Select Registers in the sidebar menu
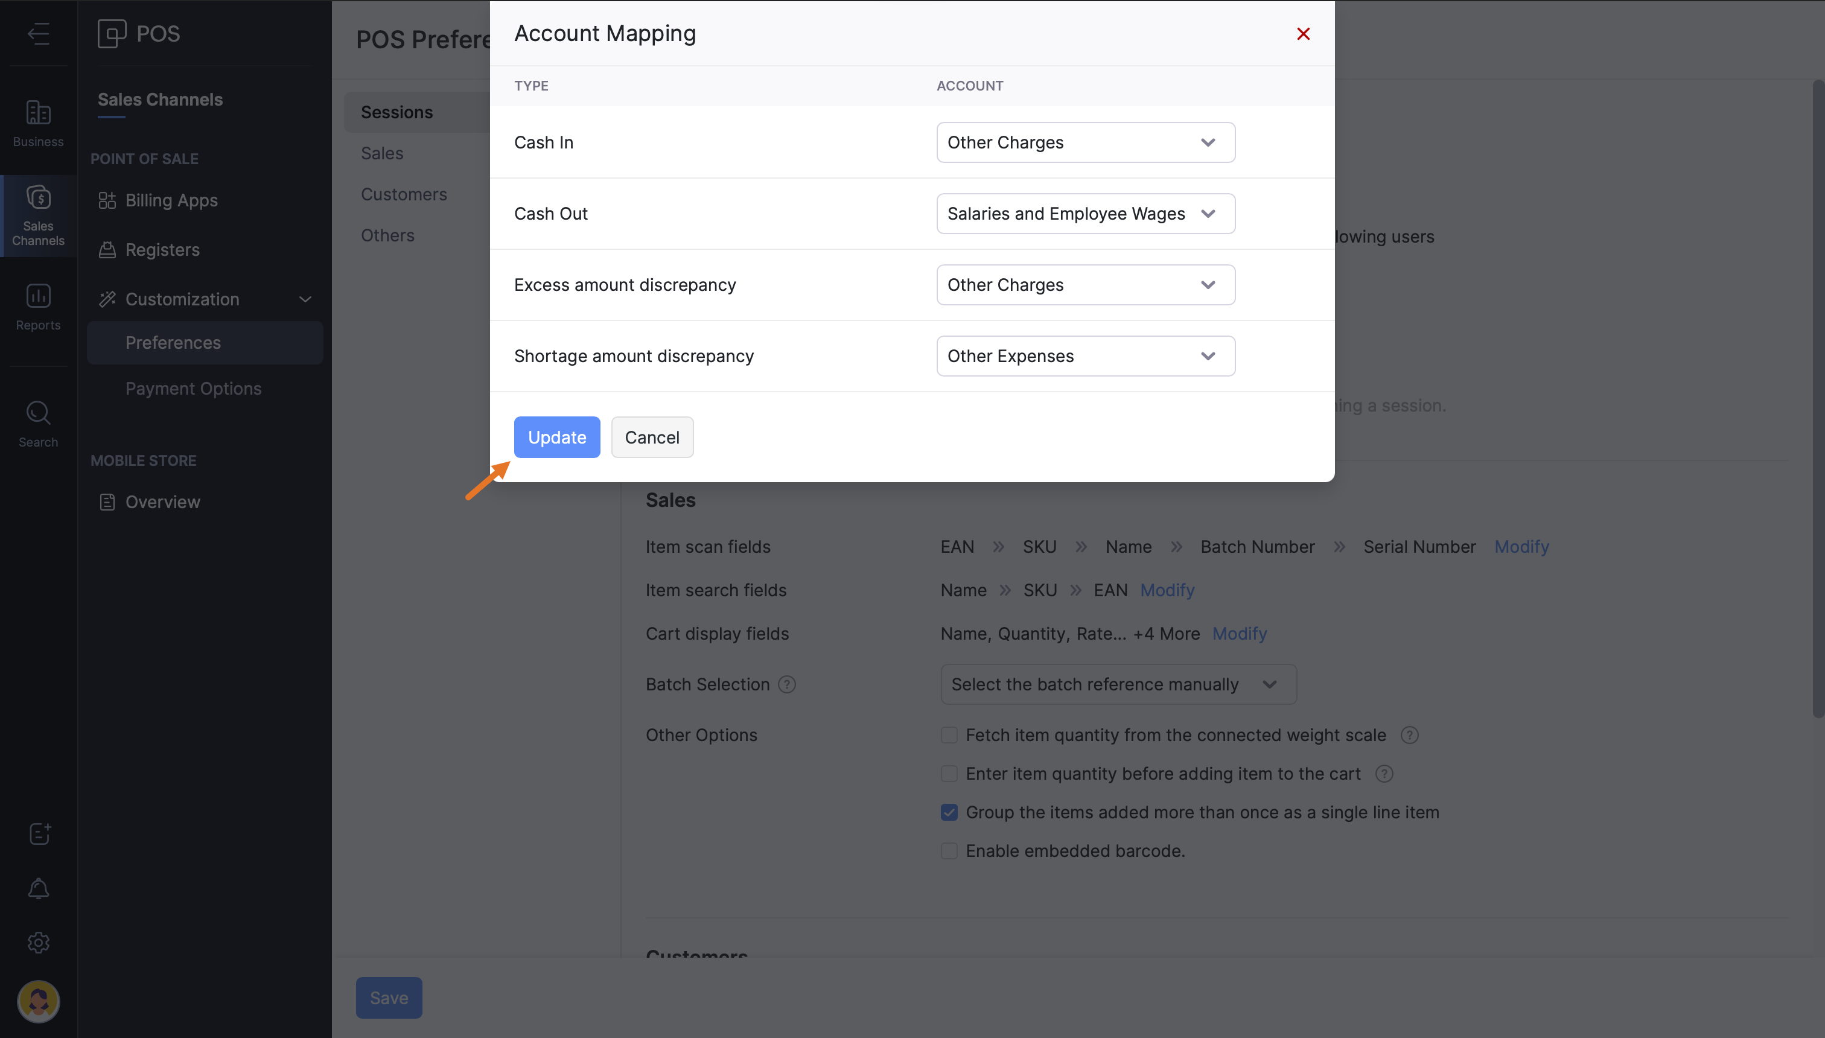 click(x=162, y=249)
